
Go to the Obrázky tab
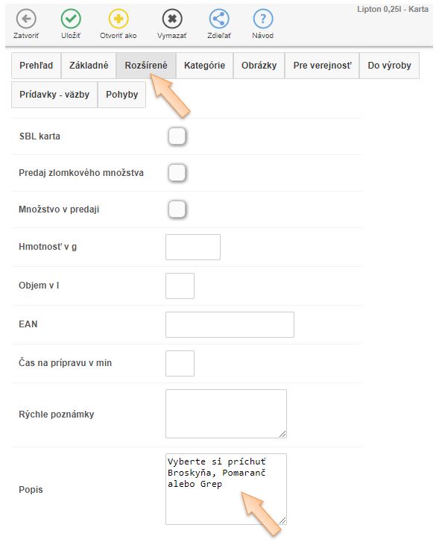tap(259, 66)
